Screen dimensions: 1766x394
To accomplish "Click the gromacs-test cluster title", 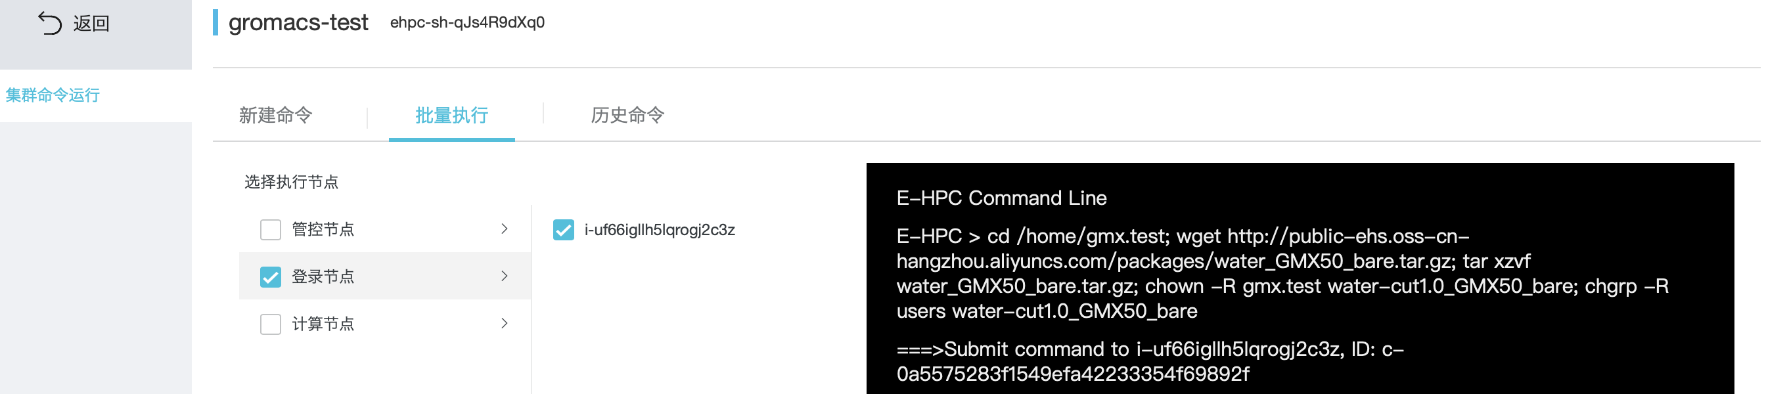I will tap(298, 22).
